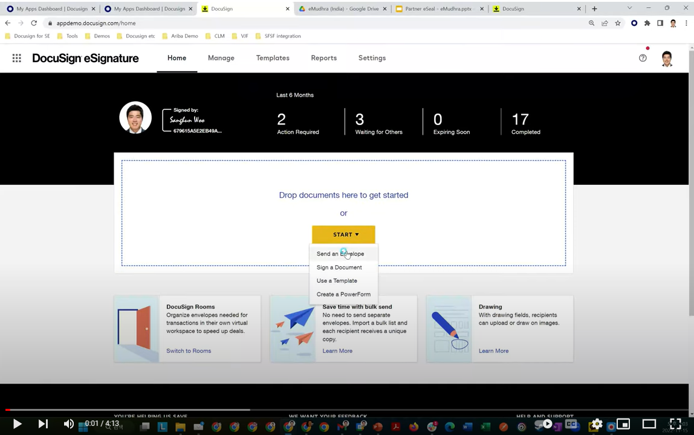Image resolution: width=694 pixels, height=435 pixels.
Task: Open the Docusign for SE bookmark folder
Action: pyautogui.click(x=28, y=36)
